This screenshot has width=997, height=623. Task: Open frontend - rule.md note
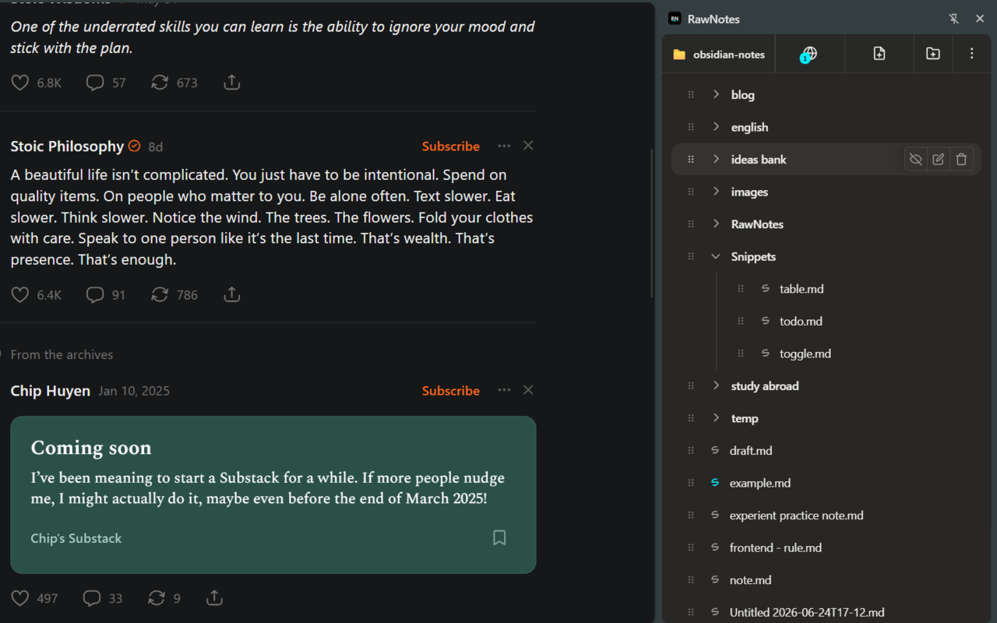[x=776, y=547]
